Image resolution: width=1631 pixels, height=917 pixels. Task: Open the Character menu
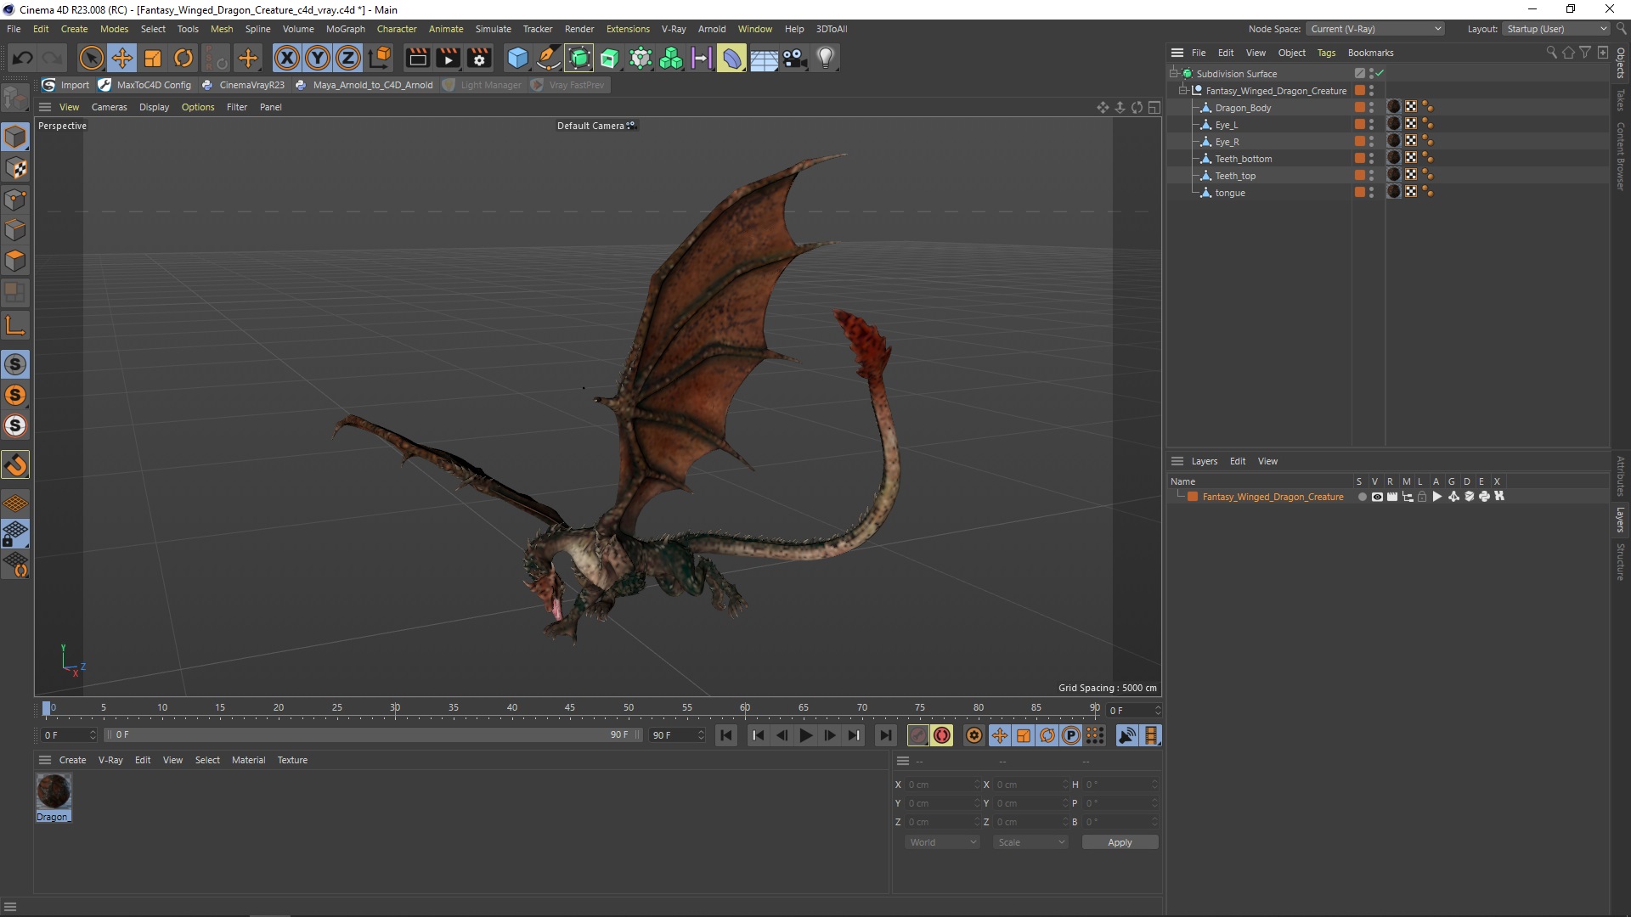(397, 29)
